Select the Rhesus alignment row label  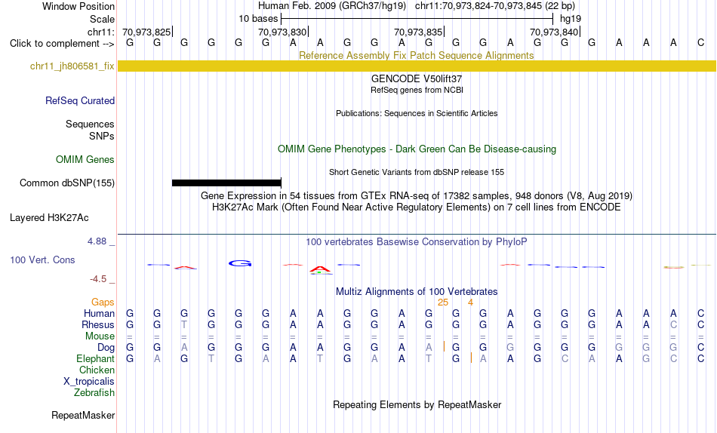(x=98, y=325)
